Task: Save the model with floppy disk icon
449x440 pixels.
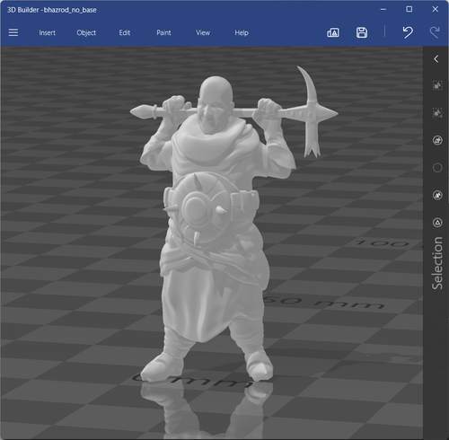Action: pyautogui.click(x=362, y=32)
